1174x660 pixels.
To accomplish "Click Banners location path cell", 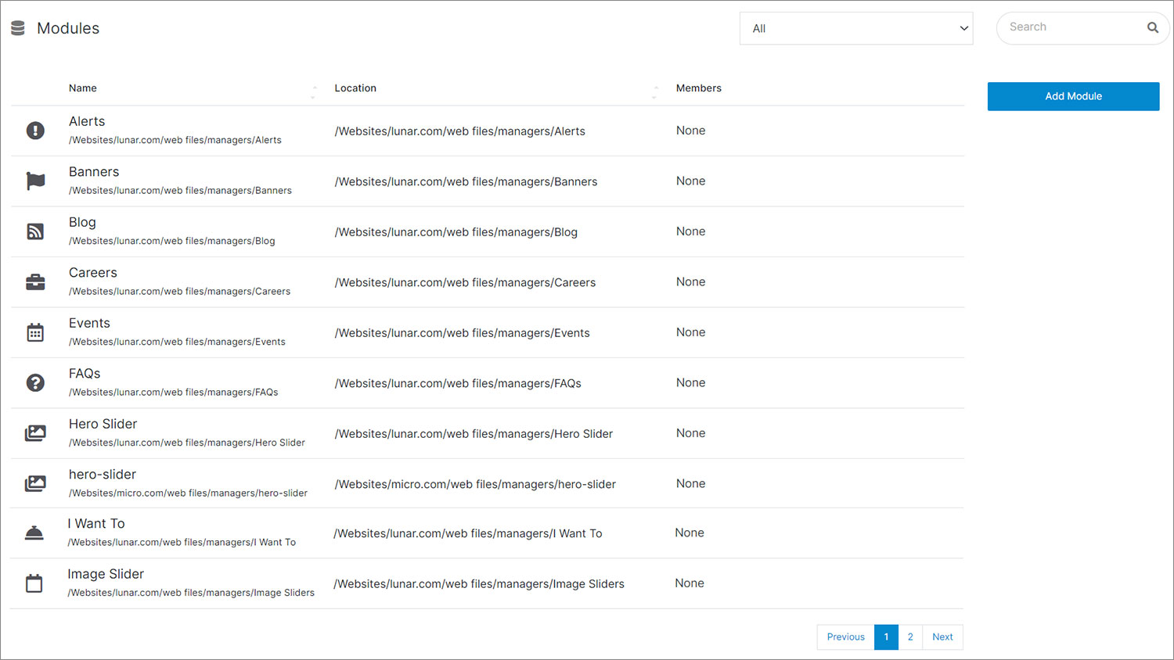I will point(466,181).
